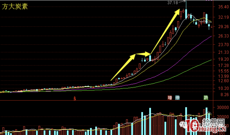Click the 32.19 price axis label

tap(223, 17)
